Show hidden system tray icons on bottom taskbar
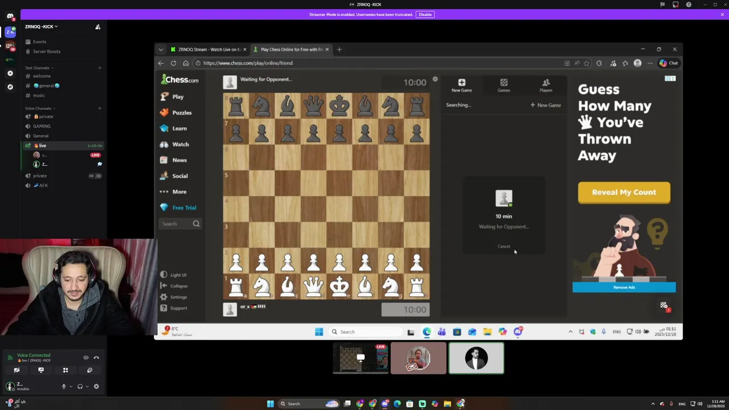This screenshot has height=410, width=729. click(x=653, y=404)
